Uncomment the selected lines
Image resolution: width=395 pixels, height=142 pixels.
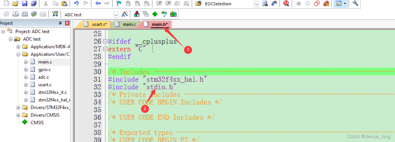pyautogui.click(x=187, y=4)
